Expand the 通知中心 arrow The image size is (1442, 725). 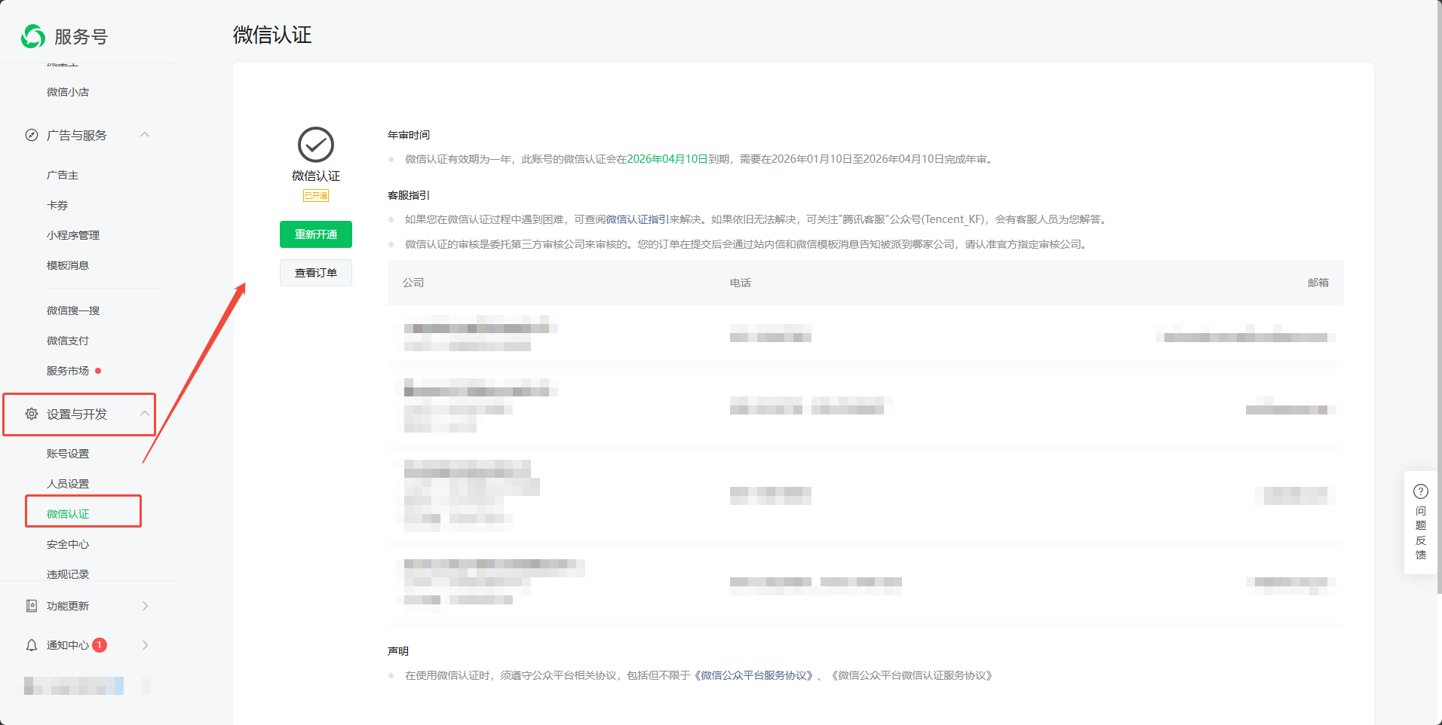pyautogui.click(x=145, y=645)
